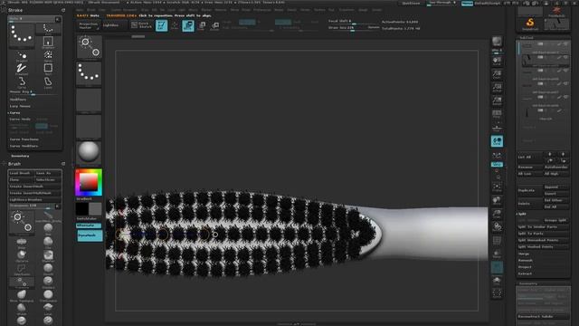Toggle Transp transparency mode
Image resolution: width=579 pixels, height=326 pixels.
point(497,254)
